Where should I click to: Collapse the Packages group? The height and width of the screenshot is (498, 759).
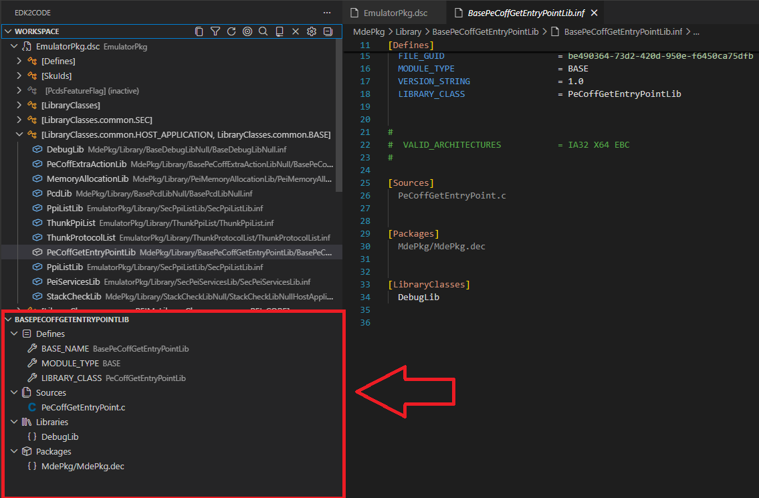(14, 451)
